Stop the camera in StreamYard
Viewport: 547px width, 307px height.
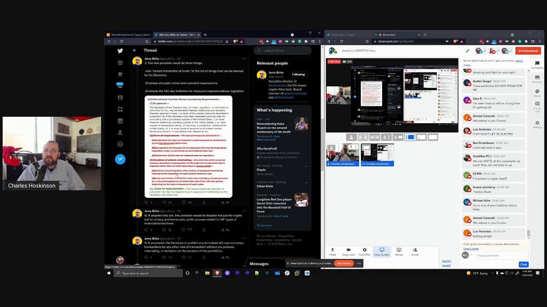(x=348, y=252)
